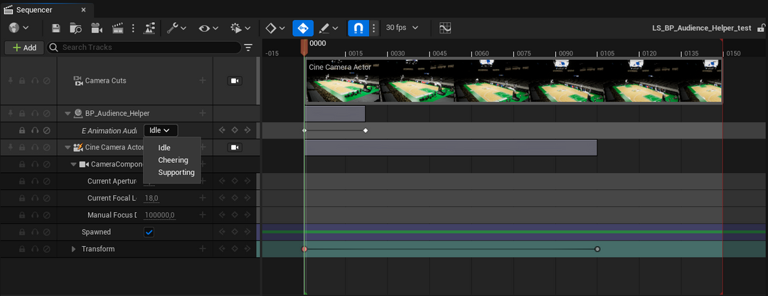
Task: Choose Cheering from the dropdown list
Action: pos(172,160)
